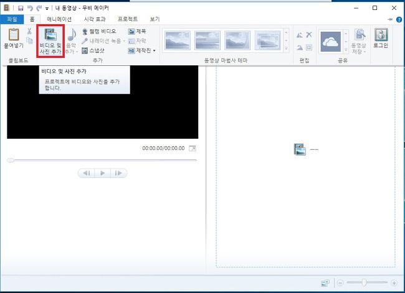Add a 자막 (caption)

pyautogui.click(x=137, y=41)
